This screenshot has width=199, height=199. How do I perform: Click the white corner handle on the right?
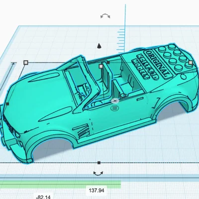point(191,63)
